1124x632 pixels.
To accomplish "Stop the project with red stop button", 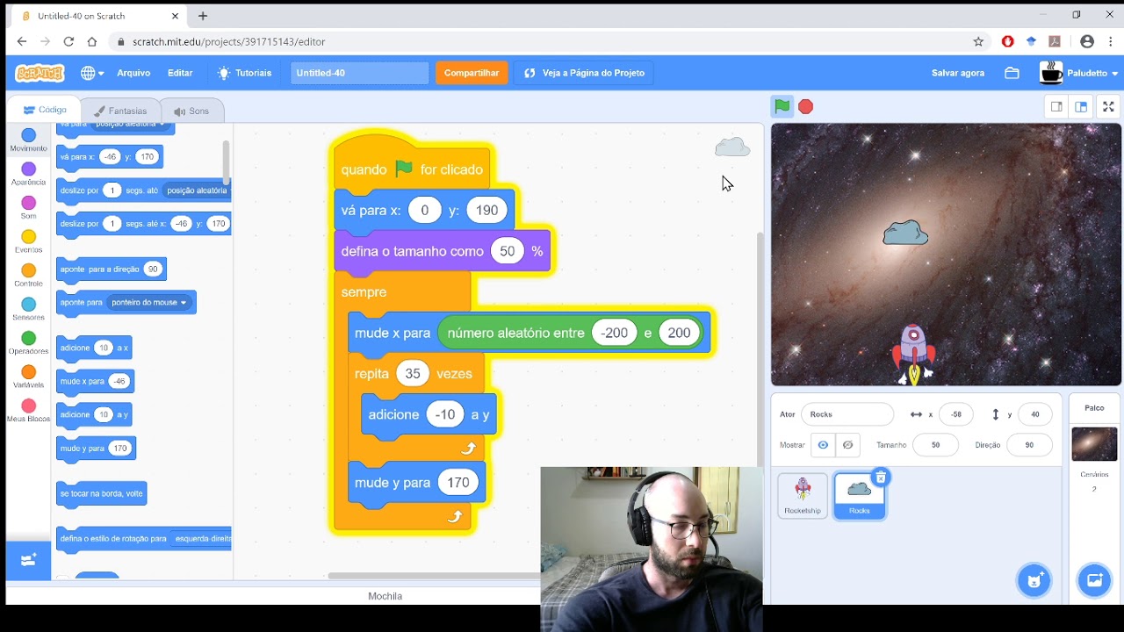I will pos(806,106).
